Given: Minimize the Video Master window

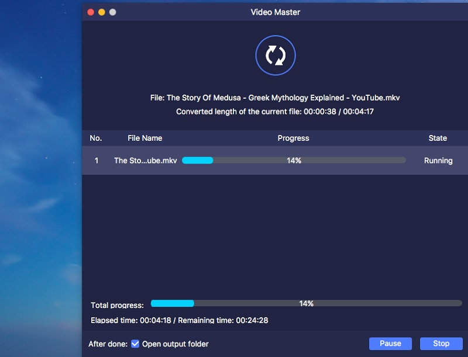Looking at the screenshot, I should [102, 12].
